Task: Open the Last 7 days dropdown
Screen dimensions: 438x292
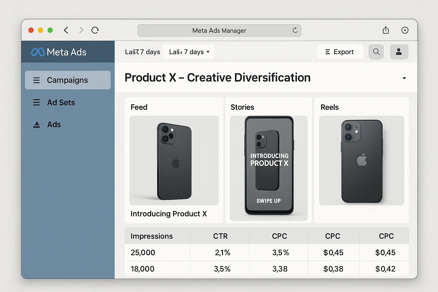Action: tap(188, 52)
